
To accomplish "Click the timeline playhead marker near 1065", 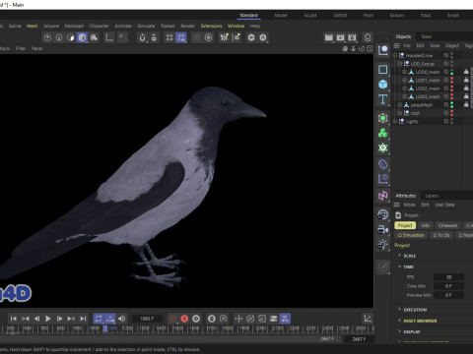I will click(x=105, y=328).
